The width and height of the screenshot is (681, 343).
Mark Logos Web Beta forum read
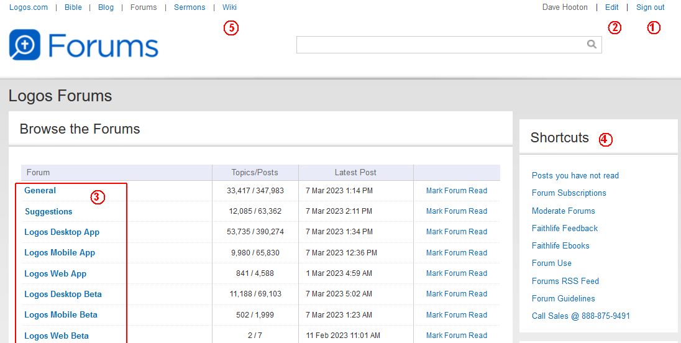coord(457,335)
